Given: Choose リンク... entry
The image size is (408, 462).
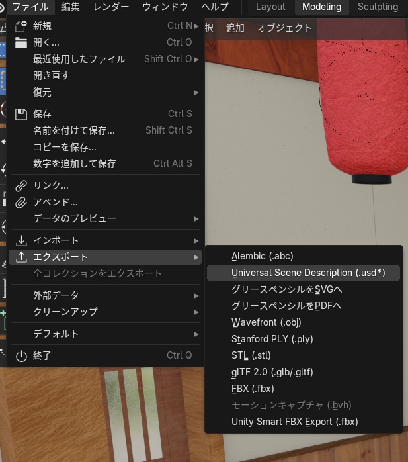Looking at the screenshot, I should (105, 185).
